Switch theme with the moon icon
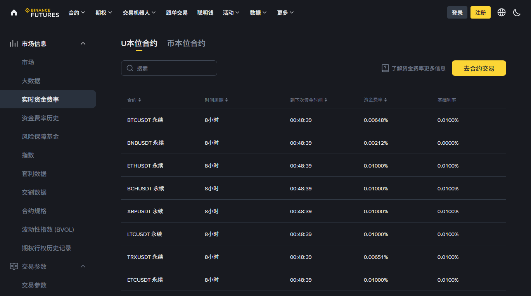Screen dimensions: 531x296 (517, 12)
